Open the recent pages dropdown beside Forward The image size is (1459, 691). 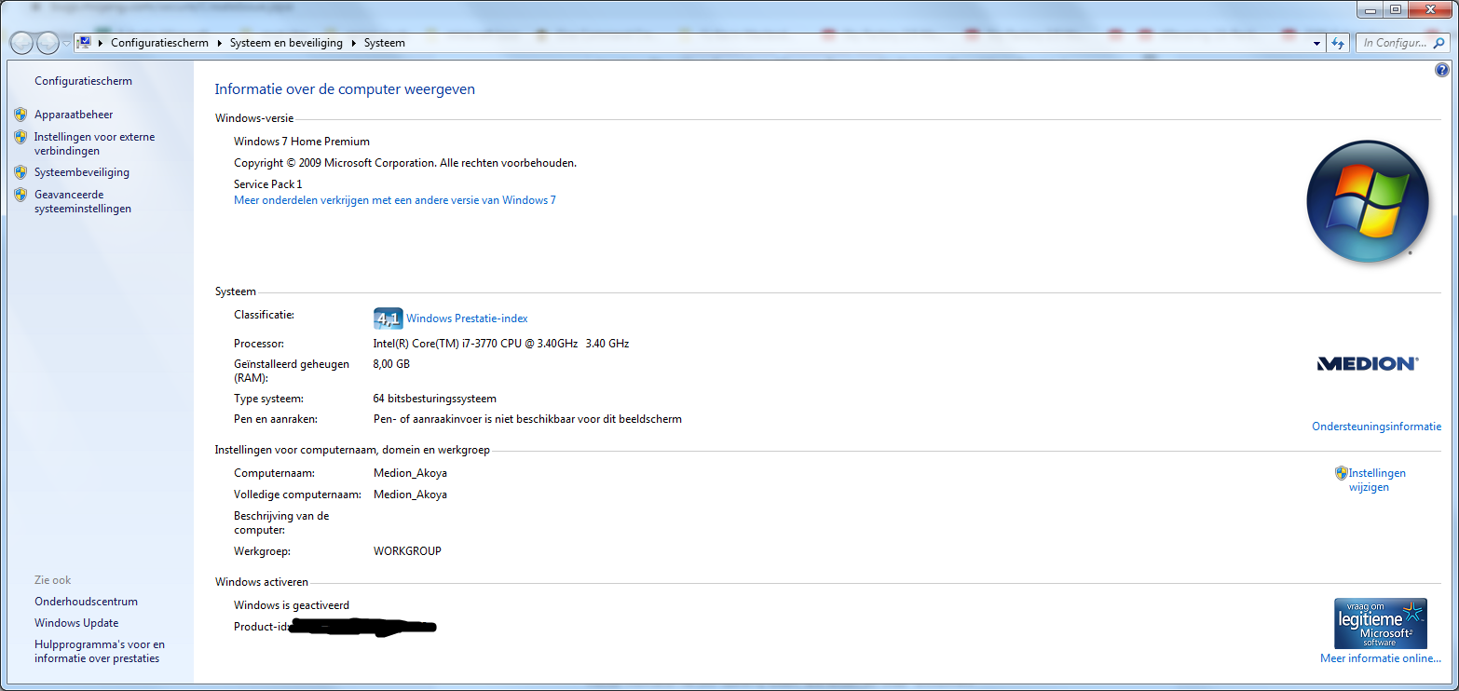coord(66,44)
